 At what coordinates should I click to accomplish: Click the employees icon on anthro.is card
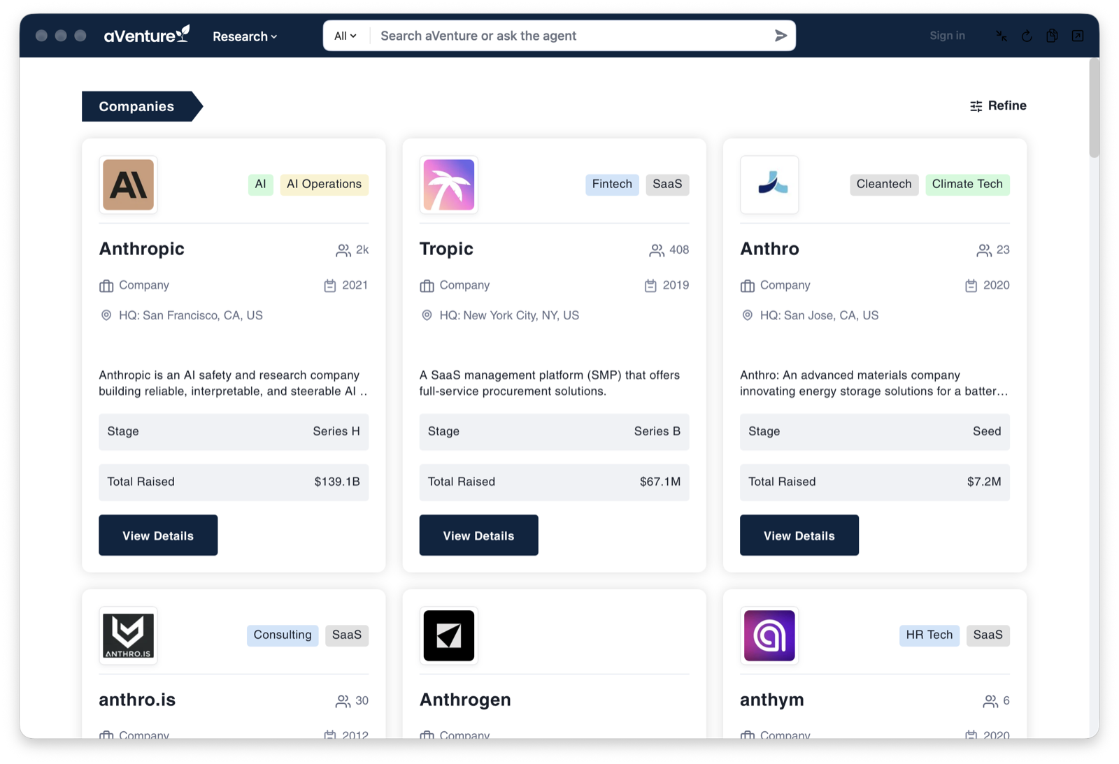(x=343, y=701)
